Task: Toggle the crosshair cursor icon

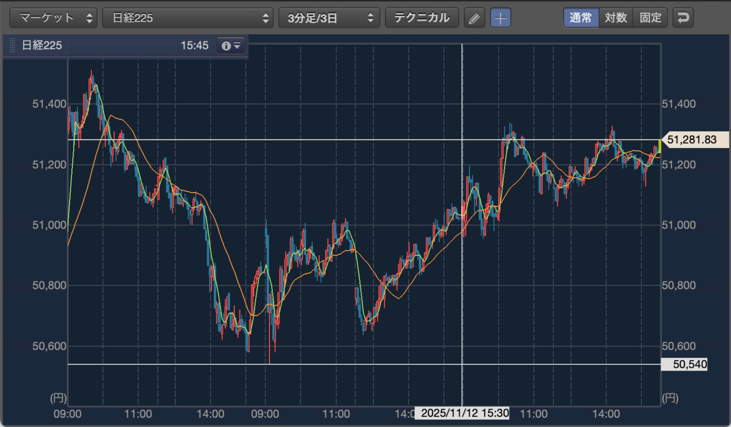Action: [501, 18]
